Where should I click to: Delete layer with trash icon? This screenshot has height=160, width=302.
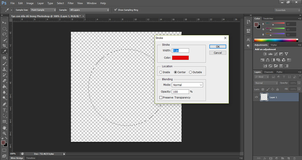point(294,158)
